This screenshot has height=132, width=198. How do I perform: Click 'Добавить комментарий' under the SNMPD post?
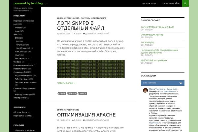97,34
